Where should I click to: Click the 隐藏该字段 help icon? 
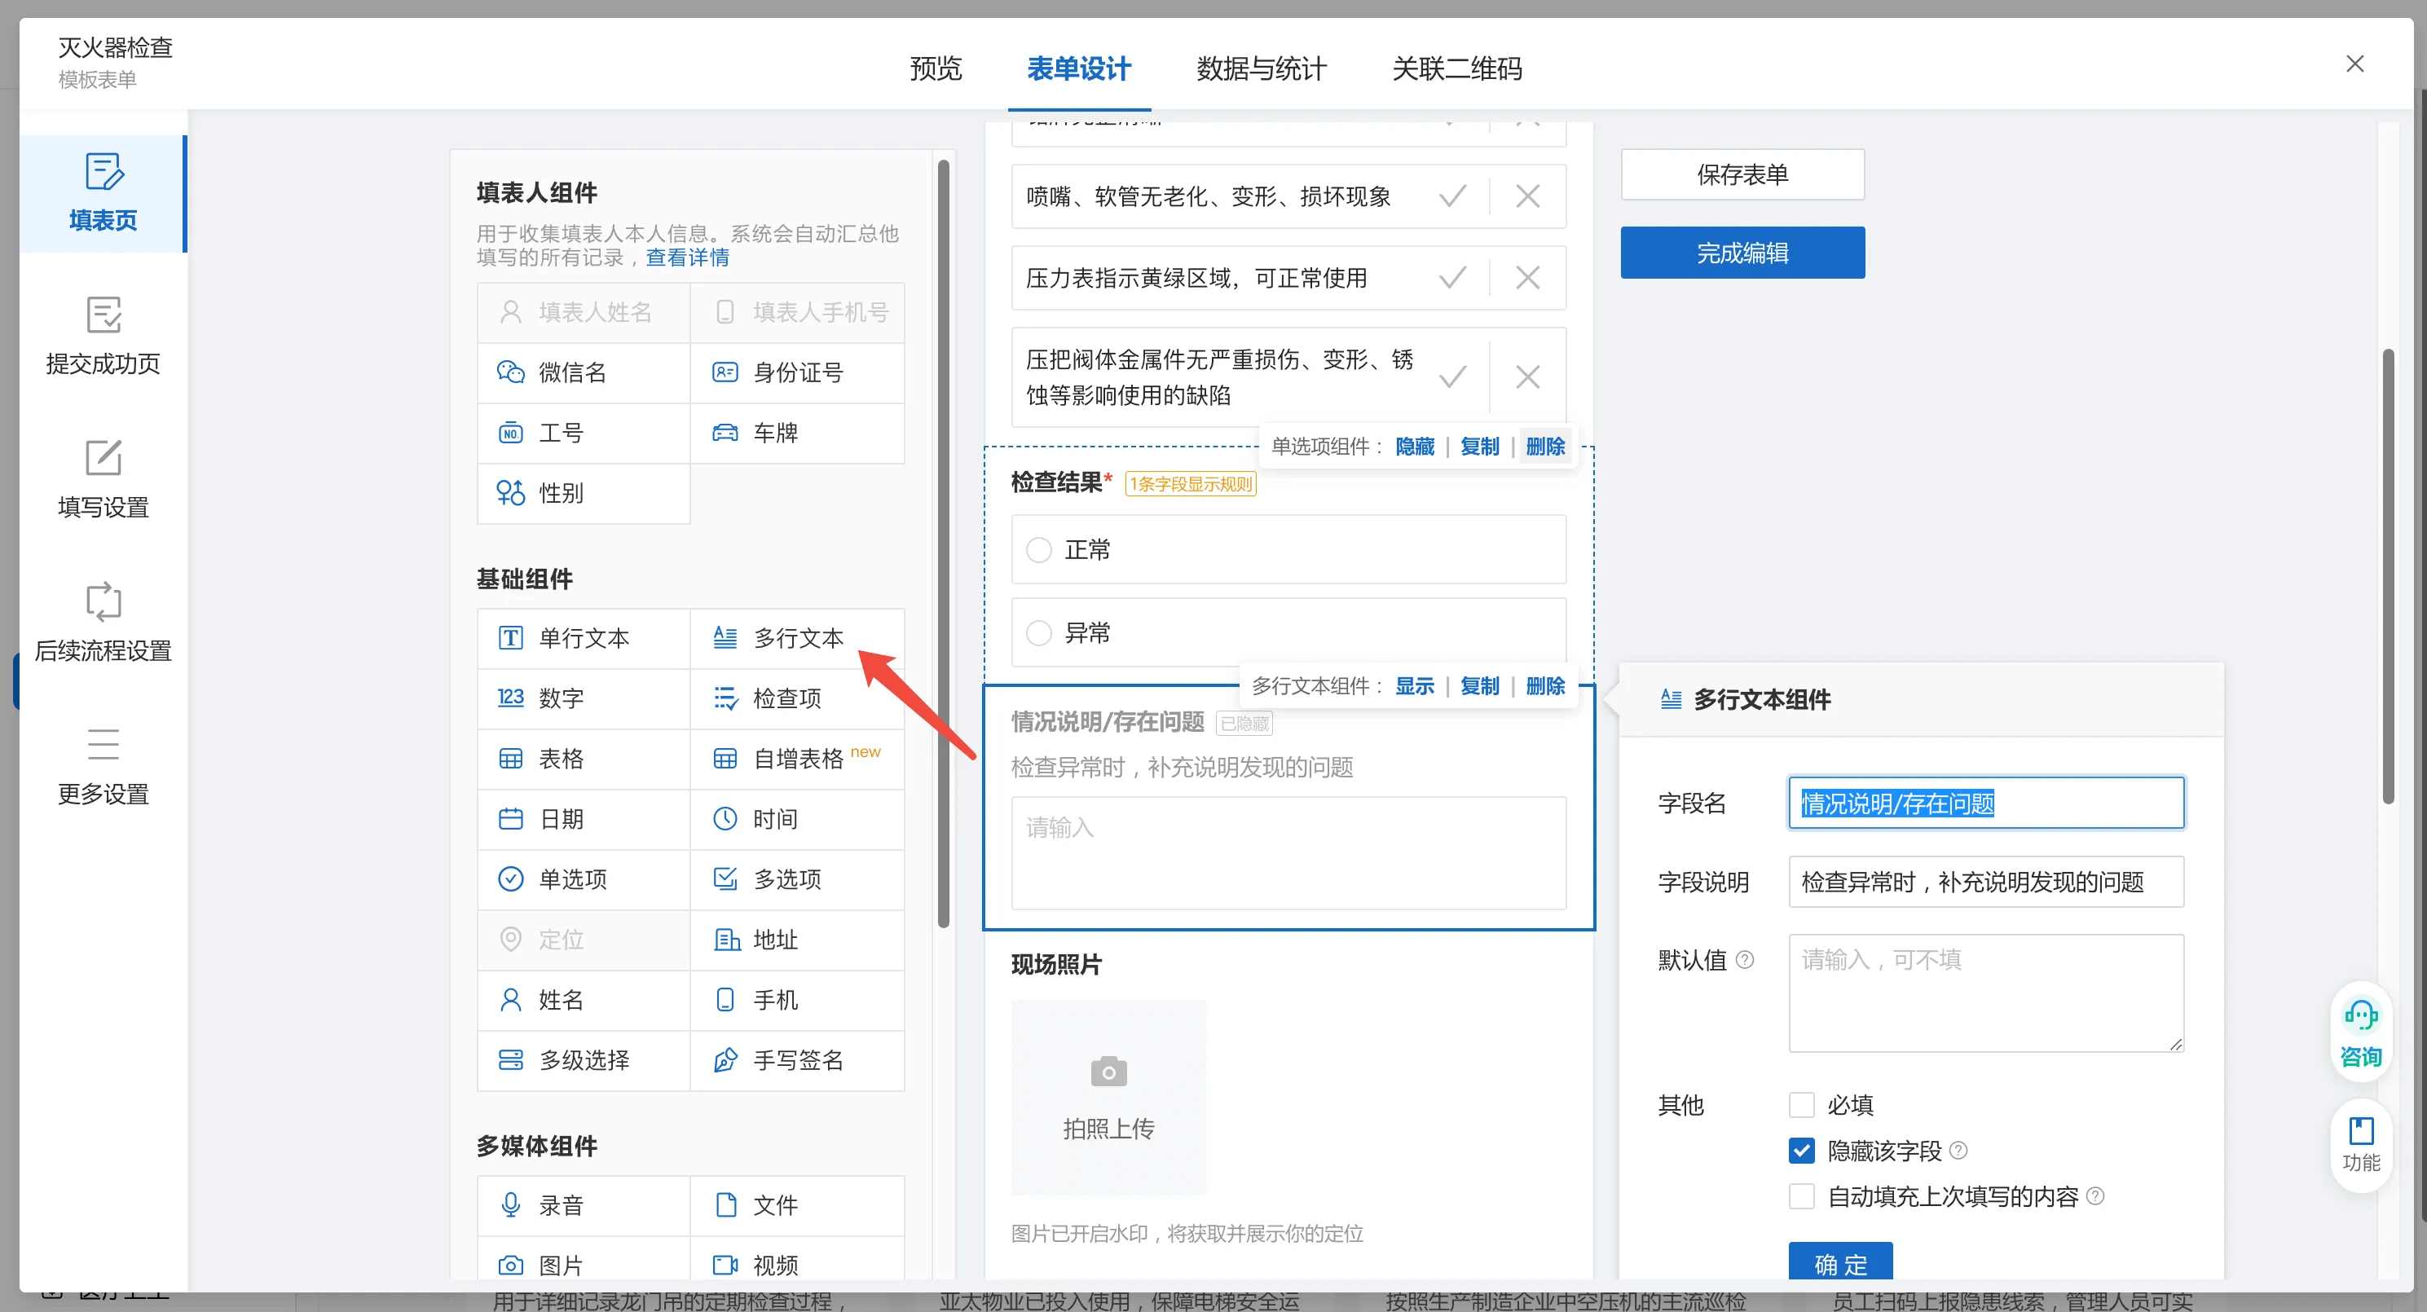pyautogui.click(x=1958, y=1150)
